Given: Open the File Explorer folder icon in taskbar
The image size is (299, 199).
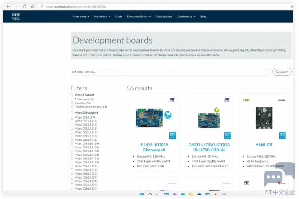Looking at the screenshot, I should [x=191, y=194].
